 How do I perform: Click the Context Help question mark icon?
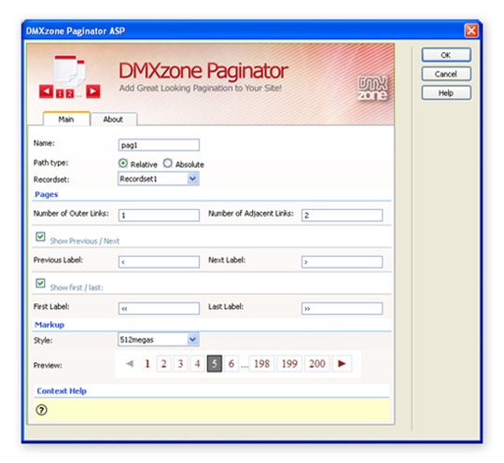41,410
